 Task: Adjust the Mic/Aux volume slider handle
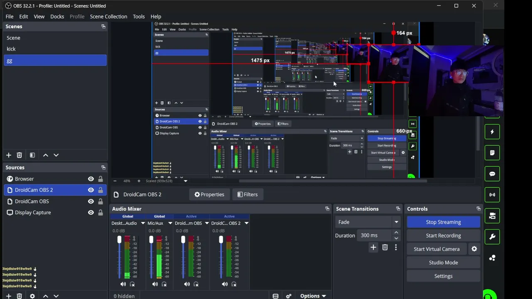point(151,240)
